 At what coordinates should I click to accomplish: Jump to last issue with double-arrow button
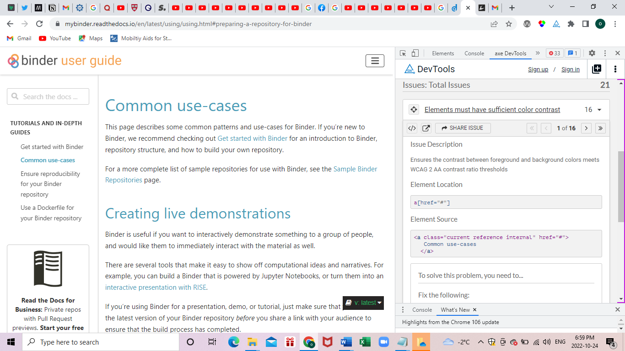pyautogui.click(x=600, y=128)
